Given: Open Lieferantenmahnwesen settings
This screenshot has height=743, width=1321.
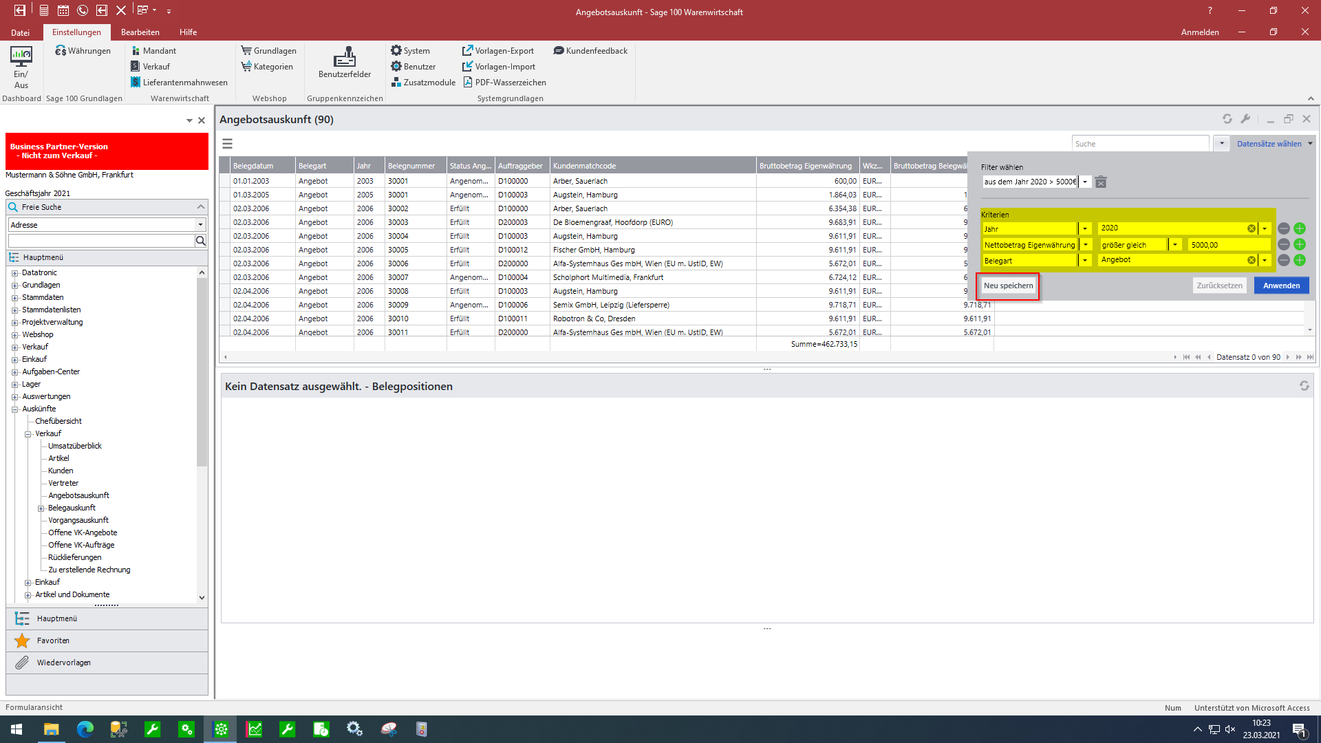Looking at the screenshot, I should pos(179,83).
